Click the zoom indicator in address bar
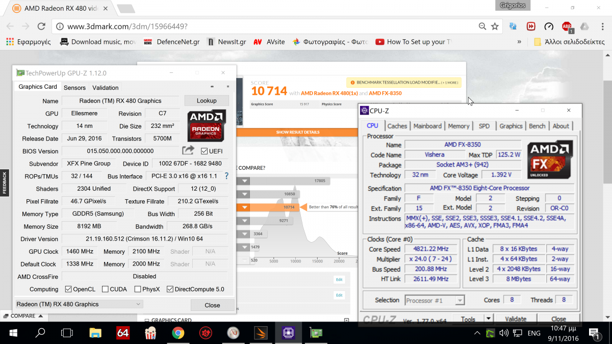Screen dimensions: 612x344 [x=482, y=27]
